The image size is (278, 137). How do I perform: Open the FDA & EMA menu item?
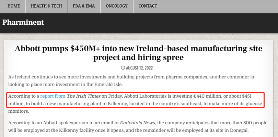[x=84, y=6]
